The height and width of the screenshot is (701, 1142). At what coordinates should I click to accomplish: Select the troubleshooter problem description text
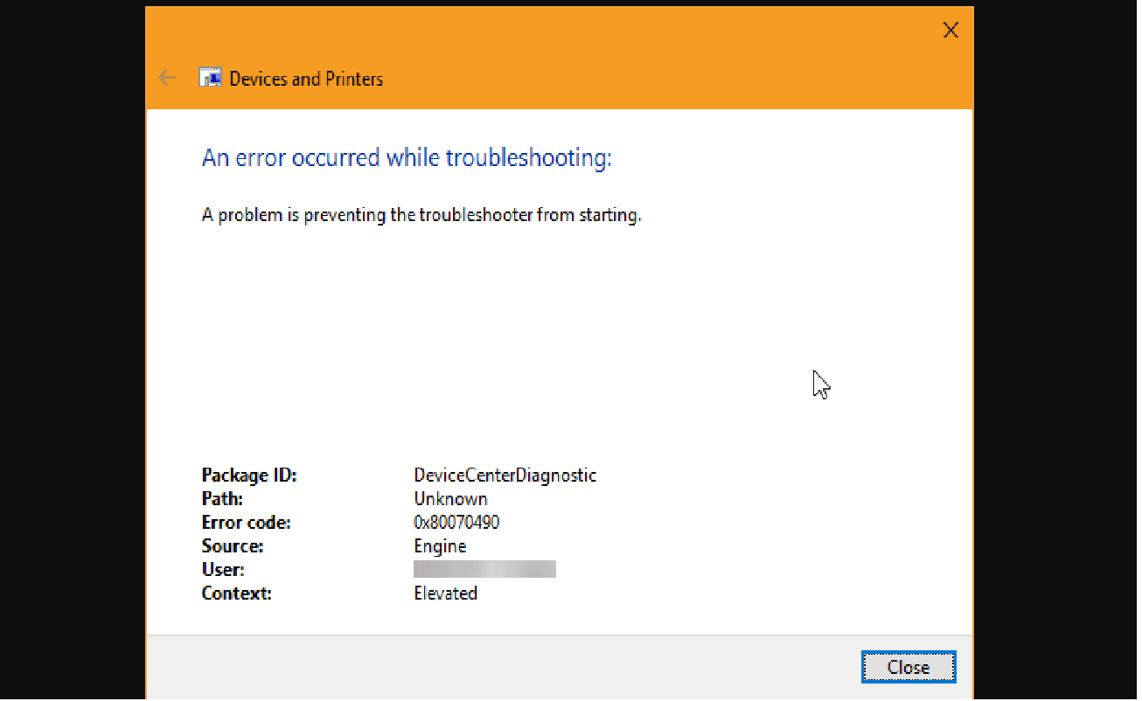tap(421, 214)
